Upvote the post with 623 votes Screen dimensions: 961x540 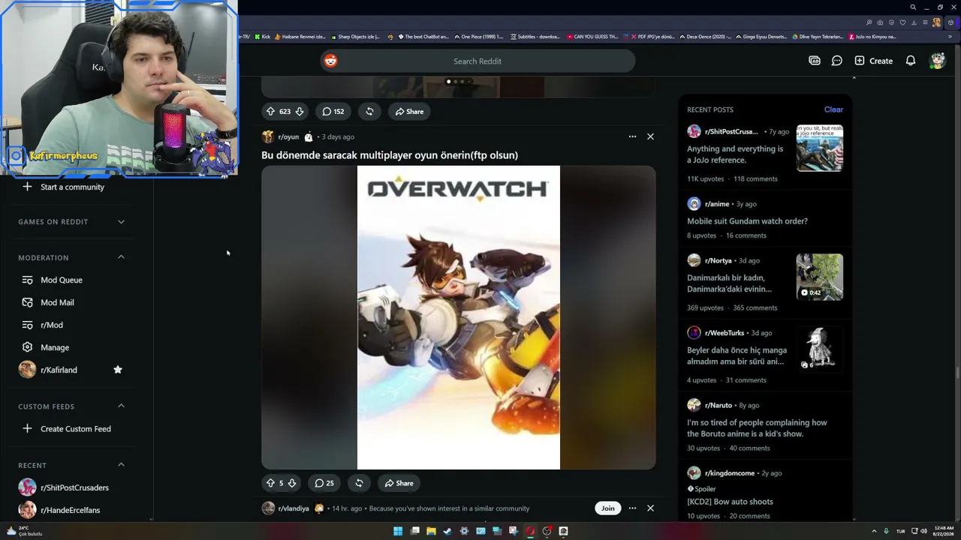(271, 112)
